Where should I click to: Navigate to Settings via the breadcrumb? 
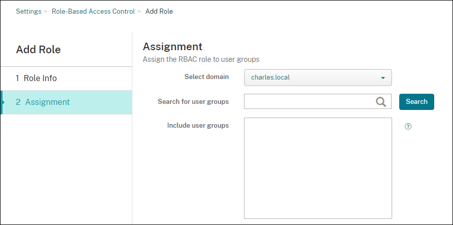click(x=28, y=11)
